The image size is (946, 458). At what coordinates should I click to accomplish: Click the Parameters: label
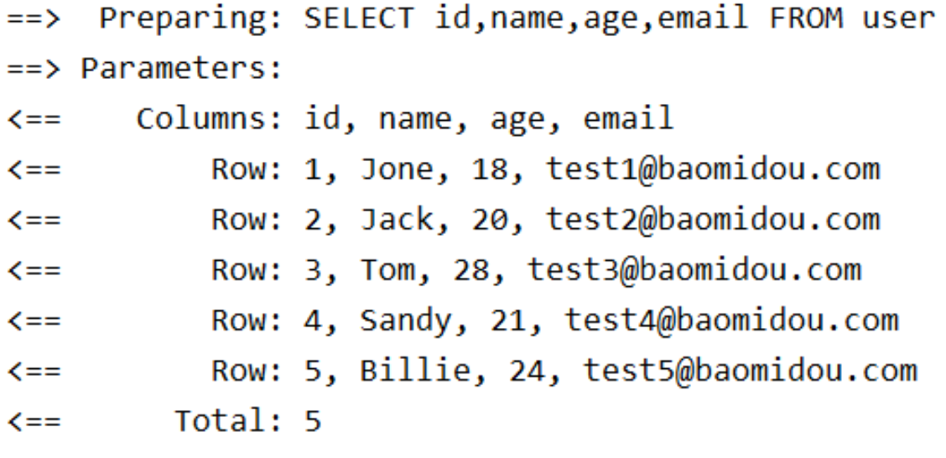tap(182, 70)
